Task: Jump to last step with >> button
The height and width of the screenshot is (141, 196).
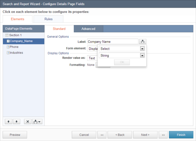Action: pyautogui.click(x=163, y=135)
